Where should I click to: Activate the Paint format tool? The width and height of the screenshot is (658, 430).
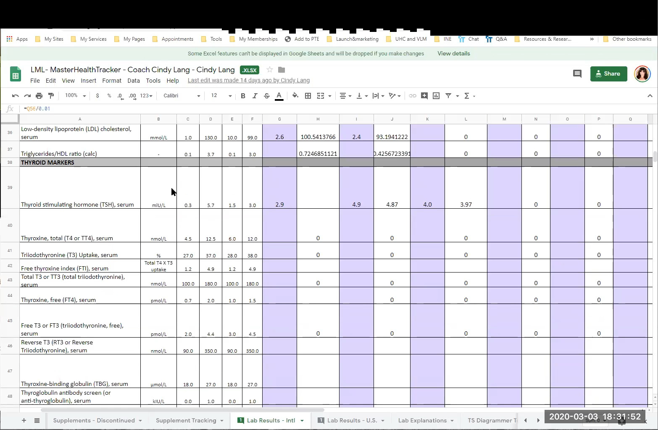pos(51,96)
